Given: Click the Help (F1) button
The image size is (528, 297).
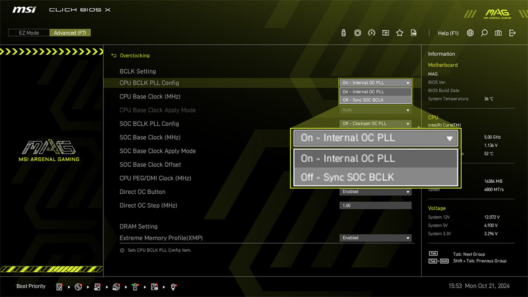Looking at the screenshot, I should [448, 33].
